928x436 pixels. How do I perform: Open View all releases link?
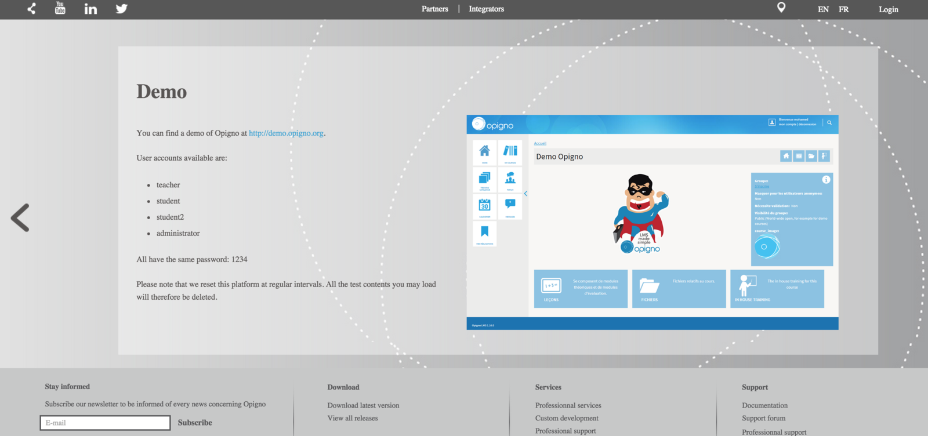pyautogui.click(x=353, y=418)
